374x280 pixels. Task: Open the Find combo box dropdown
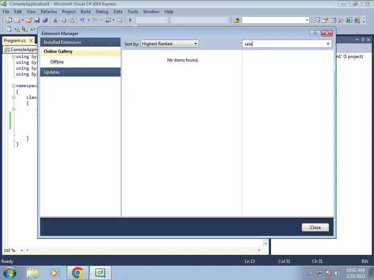click(x=307, y=20)
